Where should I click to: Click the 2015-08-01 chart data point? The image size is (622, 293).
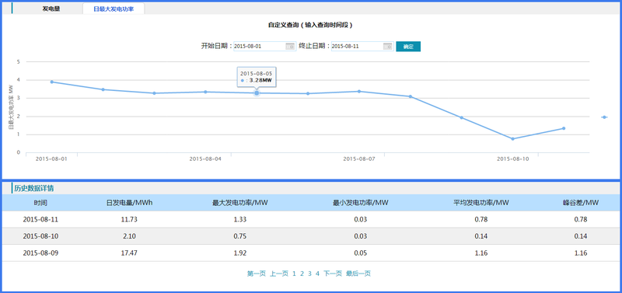coord(51,82)
